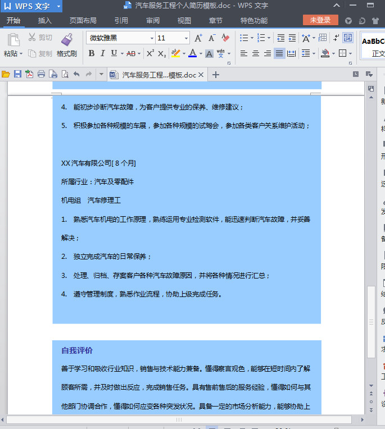Expand quick access toolbar customize arrow

click(x=101, y=74)
